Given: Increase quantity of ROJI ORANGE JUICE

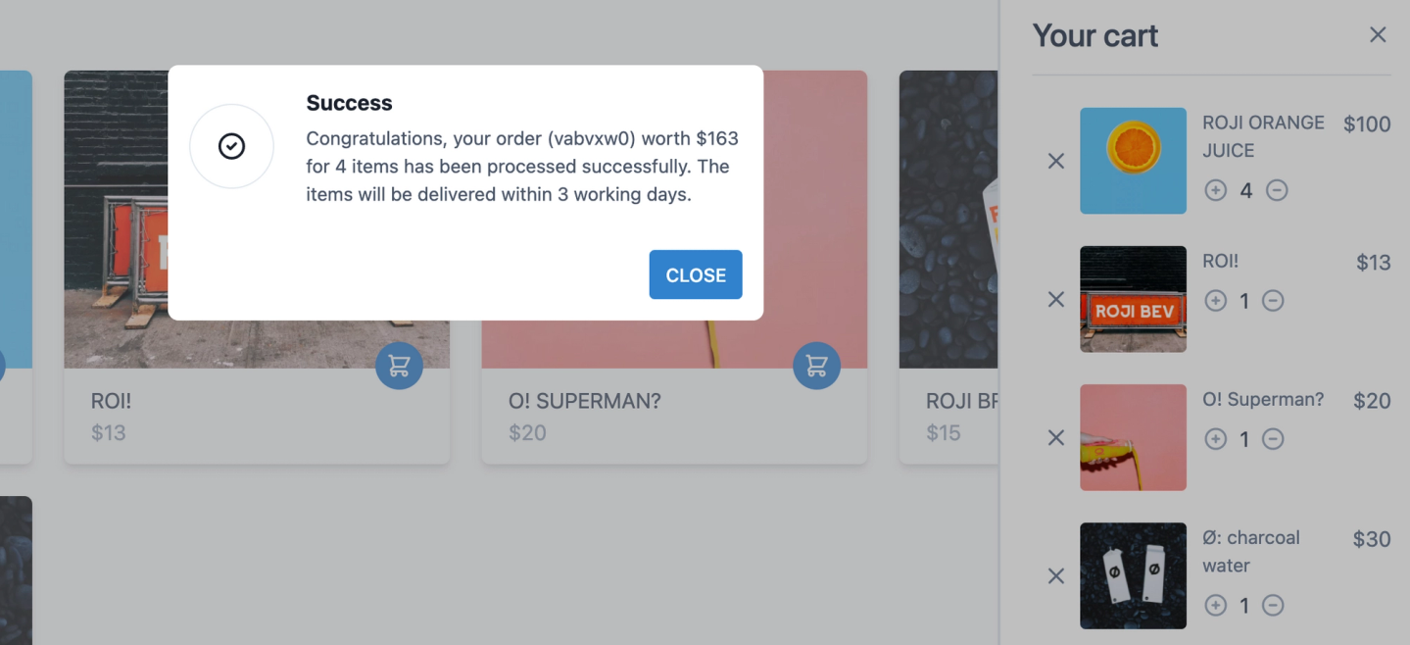Looking at the screenshot, I should (x=1215, y=190).
